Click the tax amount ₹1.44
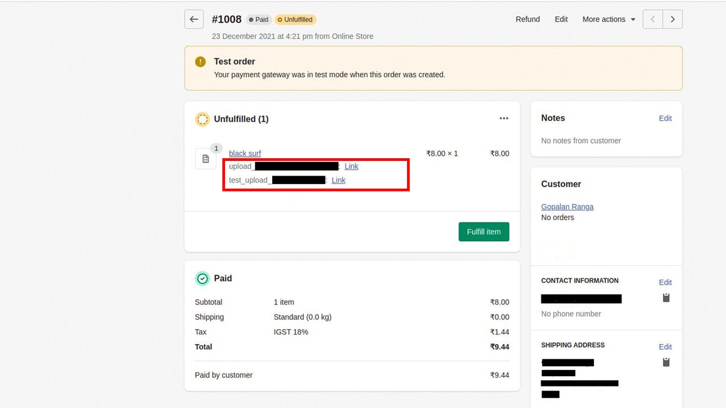726x408 pixels. 500,332
